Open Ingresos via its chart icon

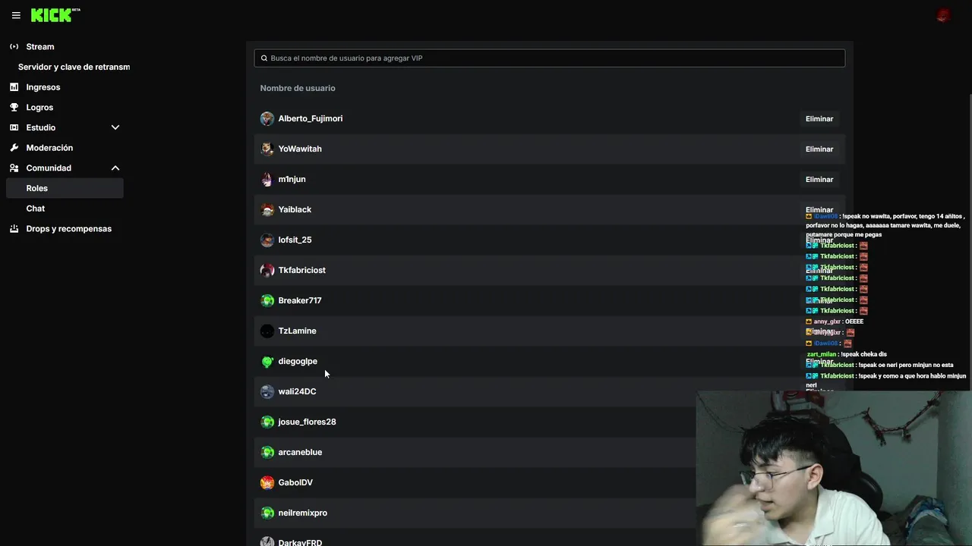(x=14, y=87)
